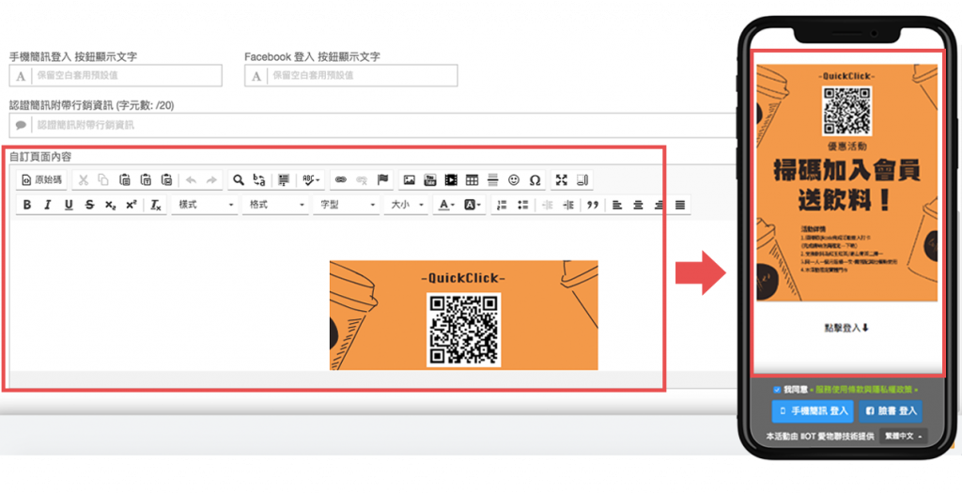Image resolution: width=962 pixels, height=494 pixels.
Task: Click the QuickClick banner image in the editor
Action: pos(463,315)
